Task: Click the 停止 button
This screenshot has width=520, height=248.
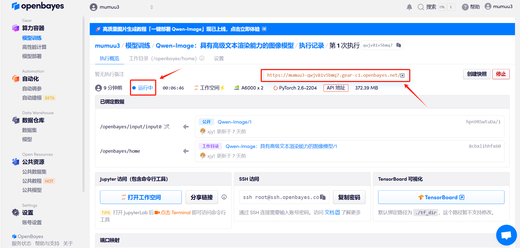Action: click(x=501, y=74)
